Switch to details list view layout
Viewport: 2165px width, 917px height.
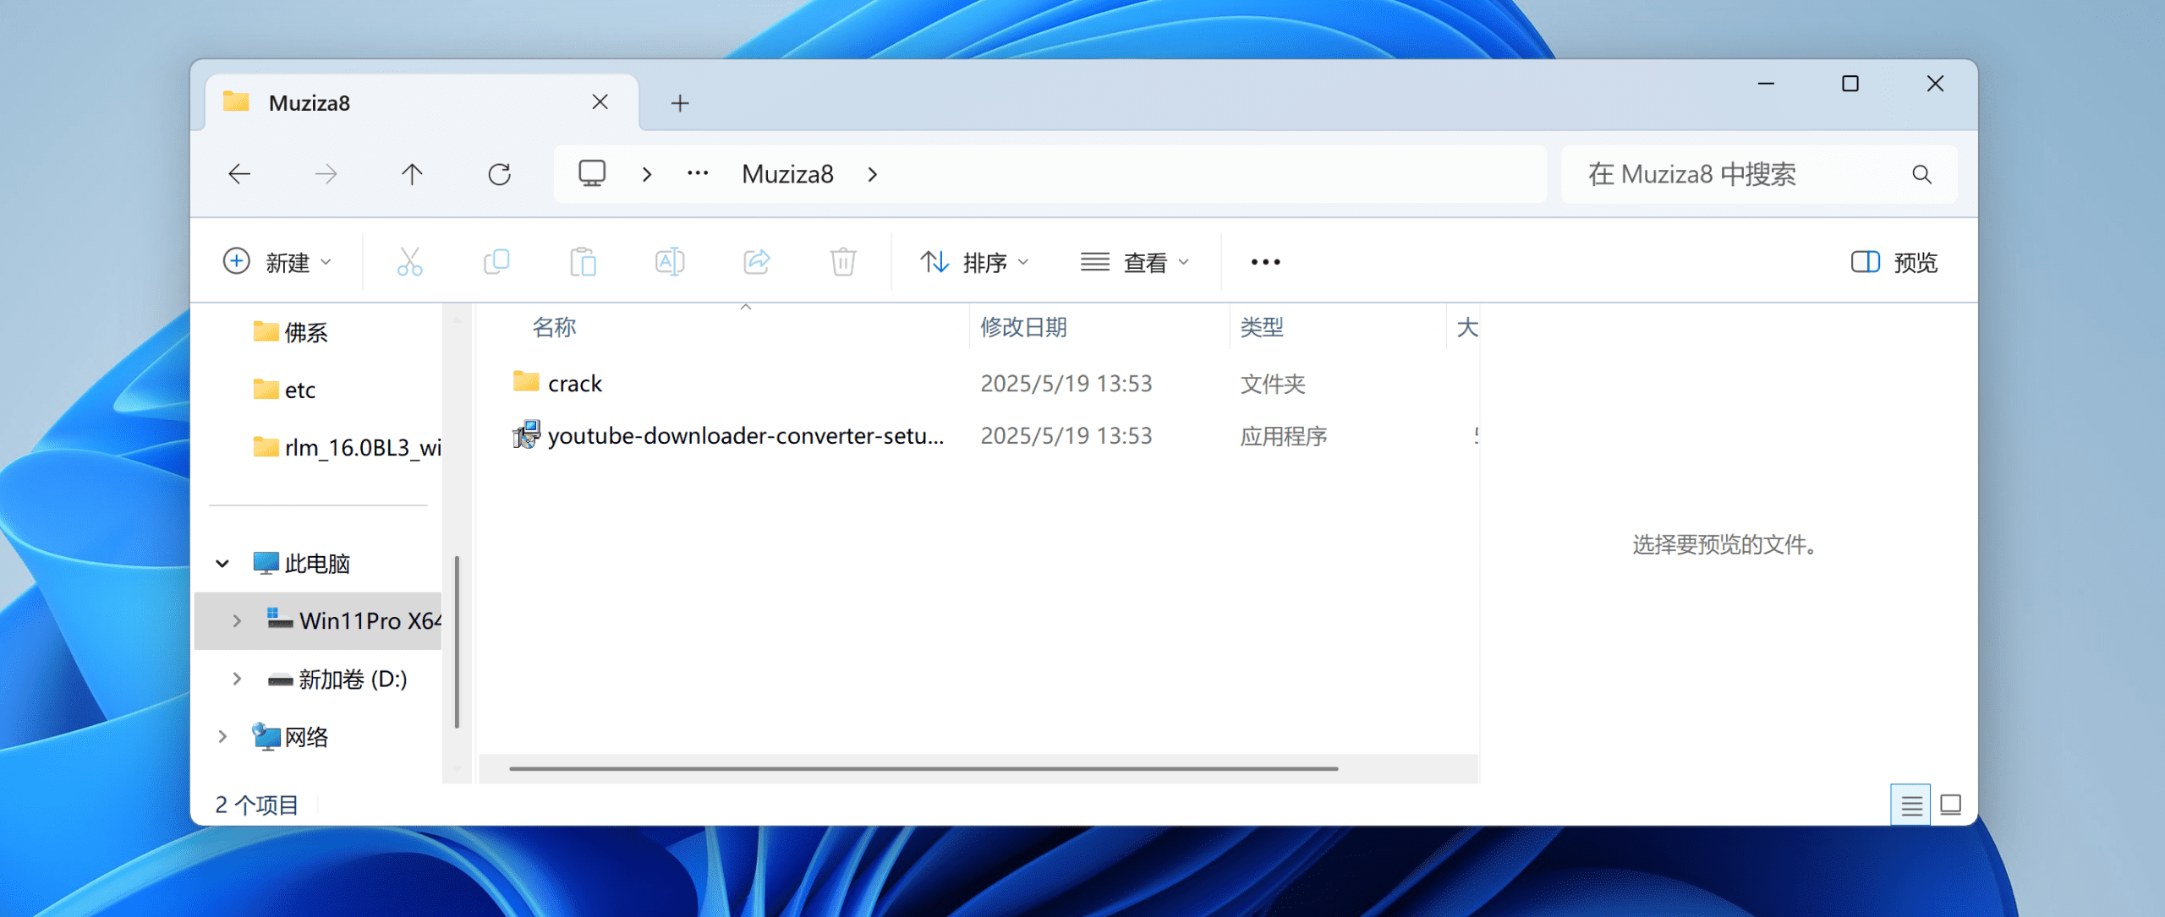[1910, 805]
